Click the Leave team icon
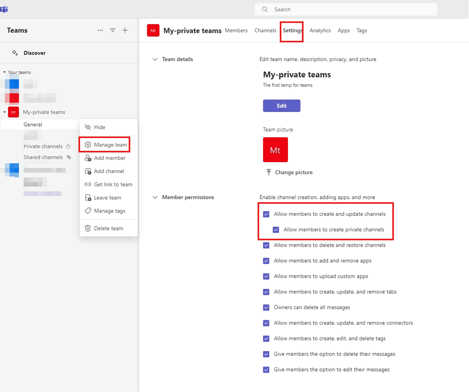469x392 pixels. point(88,198)
